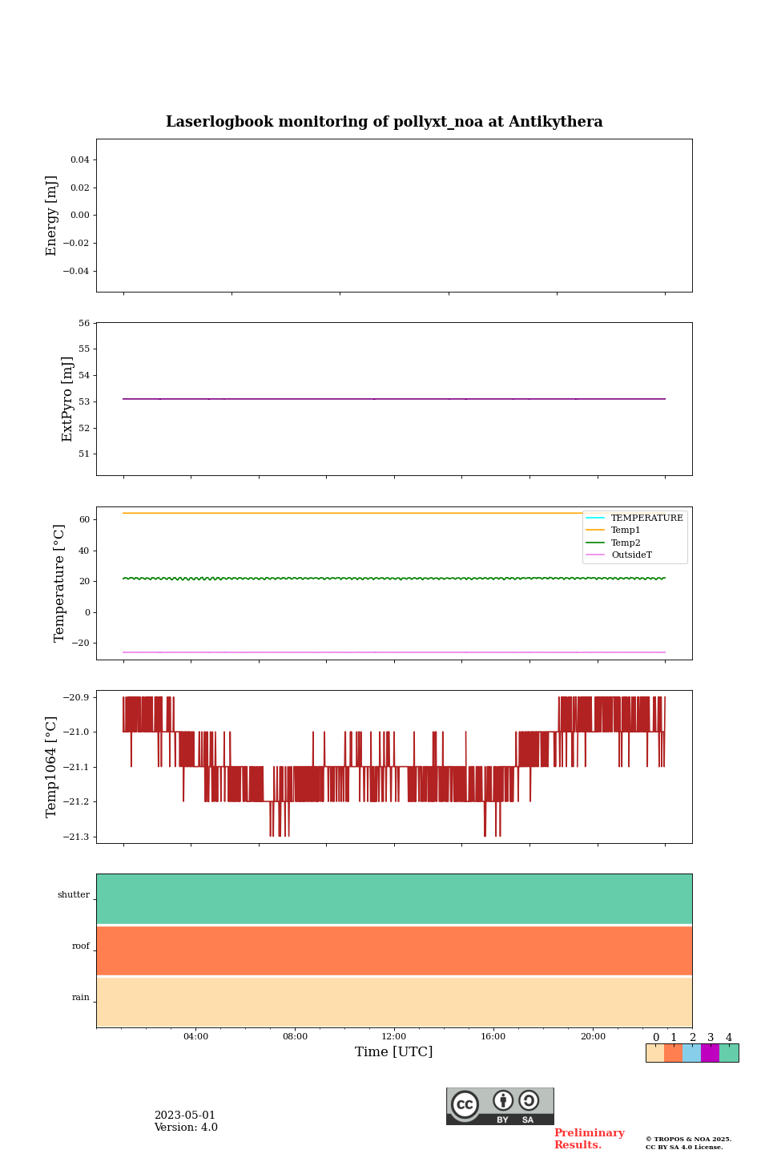Click the OutsideT legend entry
The width and height of the screenshot is (769, 1154).
[x=619, y=555]
